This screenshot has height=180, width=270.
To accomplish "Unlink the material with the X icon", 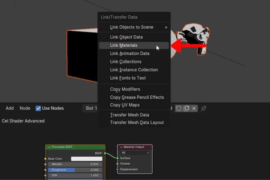I will pyautogui.click(x=194, y=108).
